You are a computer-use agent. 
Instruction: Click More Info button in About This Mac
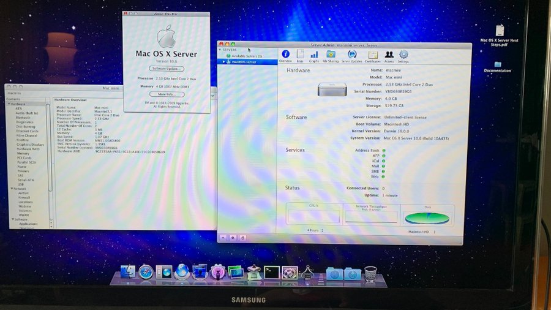tap(167, 94)
